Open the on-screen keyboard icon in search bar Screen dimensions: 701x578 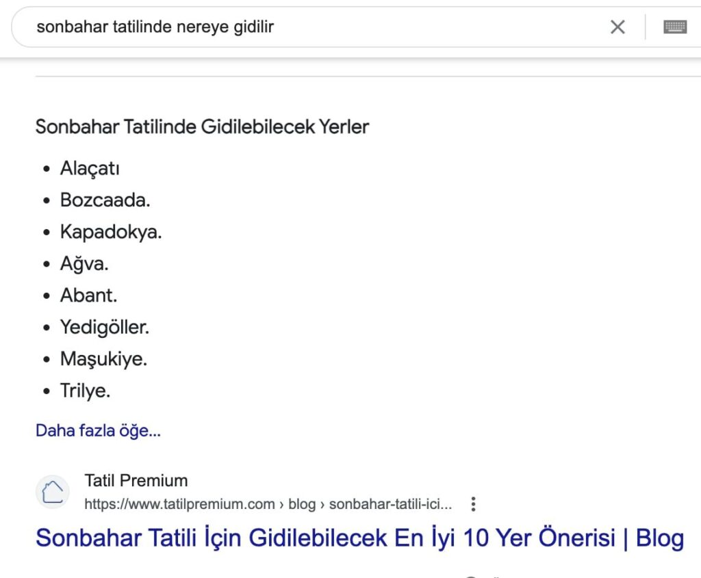tap(676, 26)
